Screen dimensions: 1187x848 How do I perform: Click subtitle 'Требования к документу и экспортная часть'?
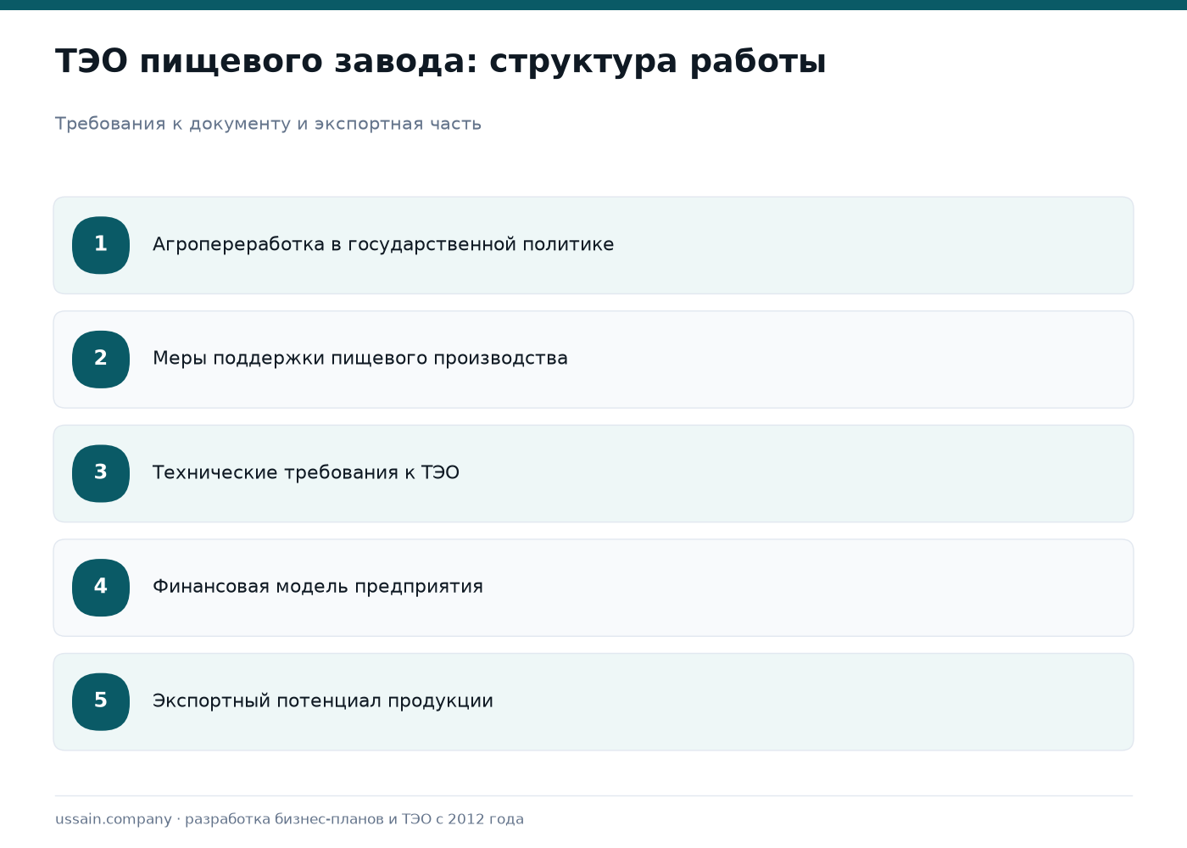tap(268, 124)
